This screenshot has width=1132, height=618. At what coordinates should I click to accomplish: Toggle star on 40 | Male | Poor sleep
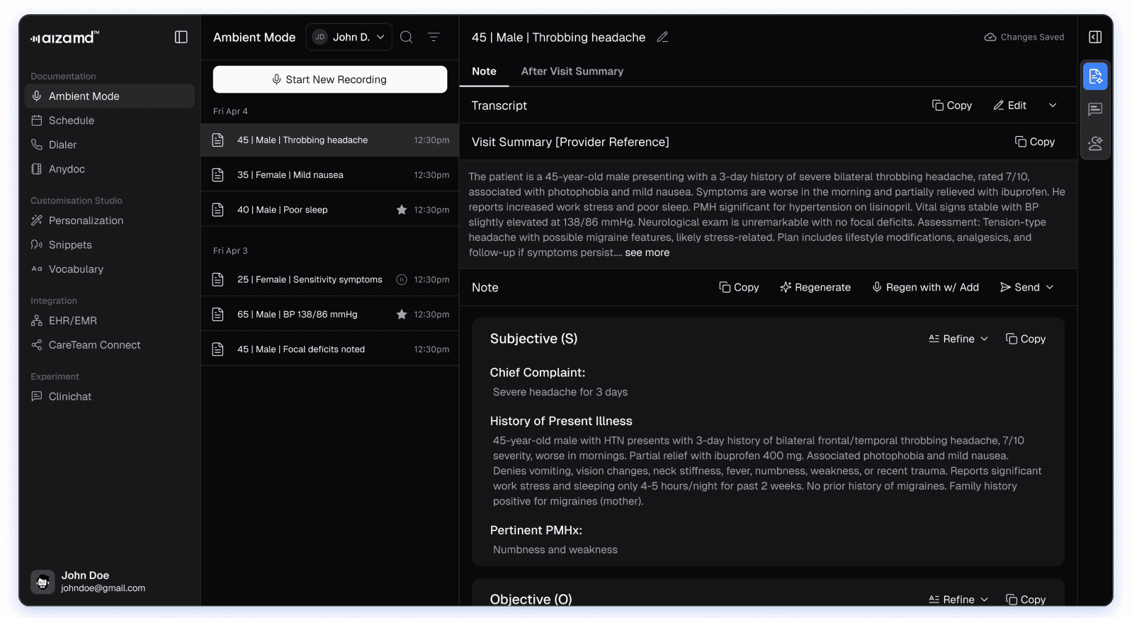point(402,210)
